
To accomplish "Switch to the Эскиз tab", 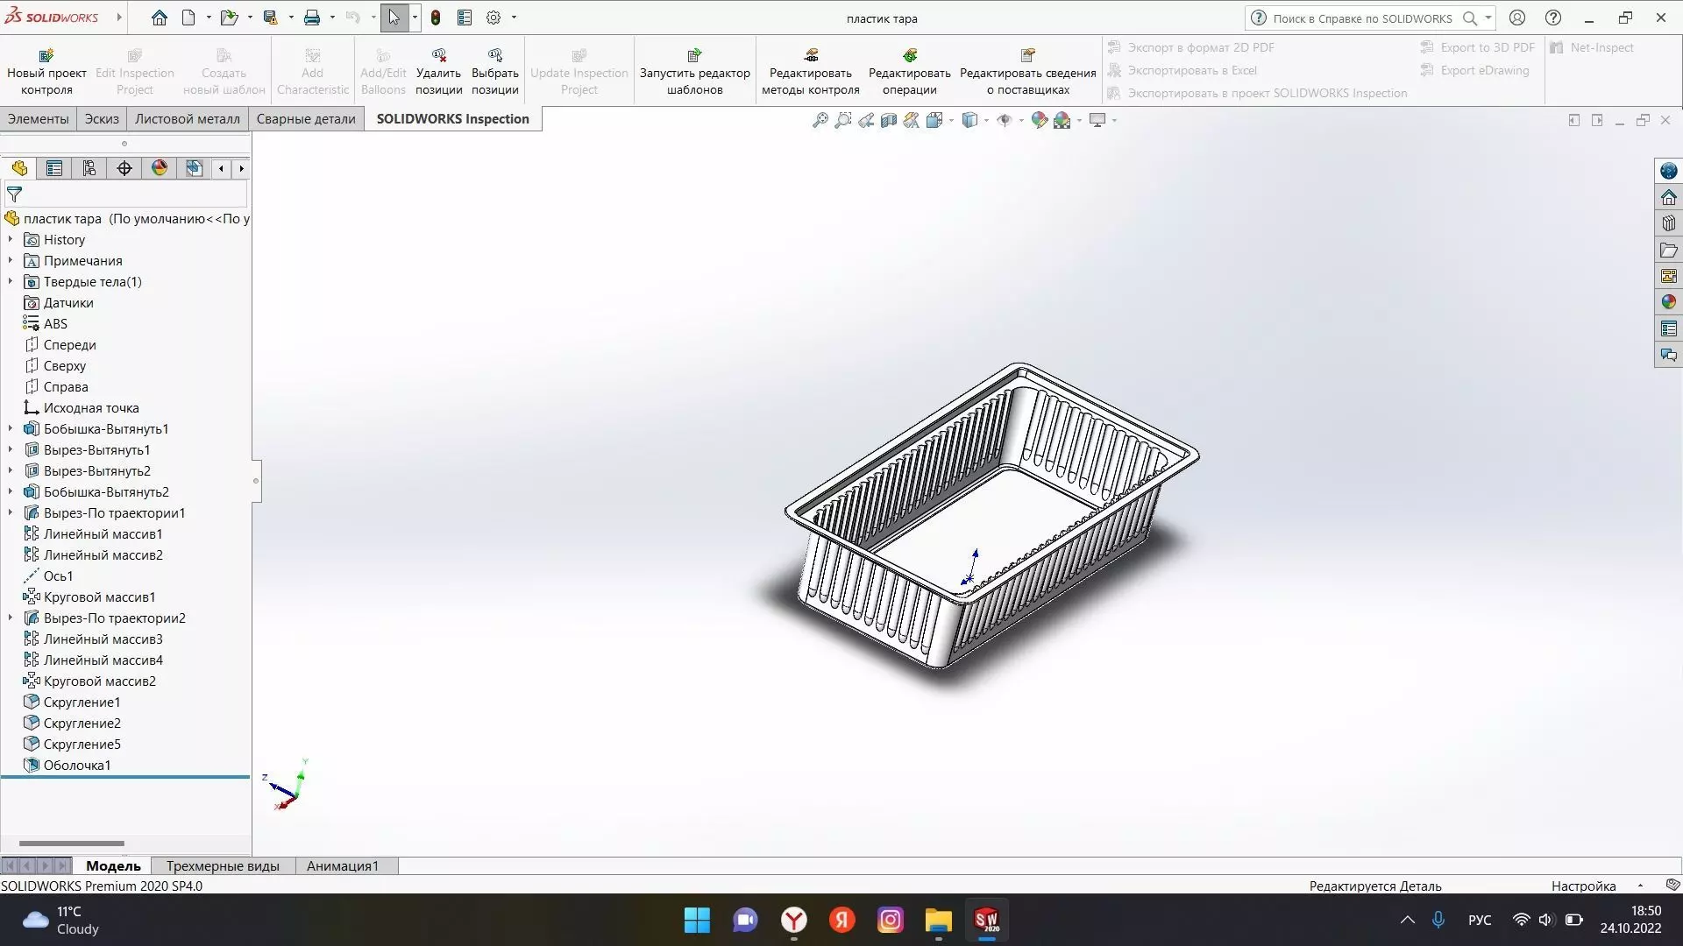I will click(x=102, y=119).
